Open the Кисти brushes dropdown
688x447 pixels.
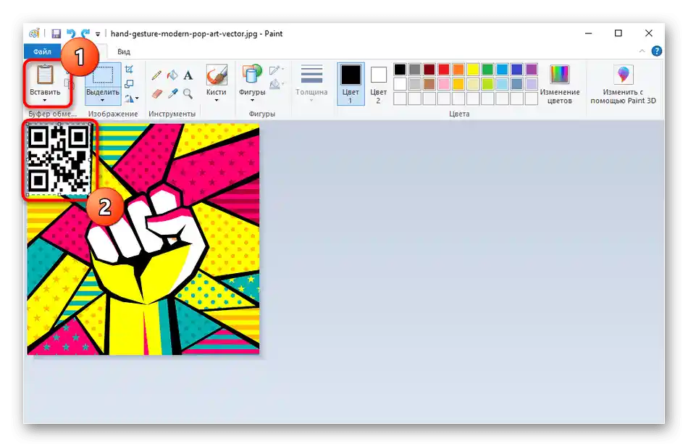216,100
